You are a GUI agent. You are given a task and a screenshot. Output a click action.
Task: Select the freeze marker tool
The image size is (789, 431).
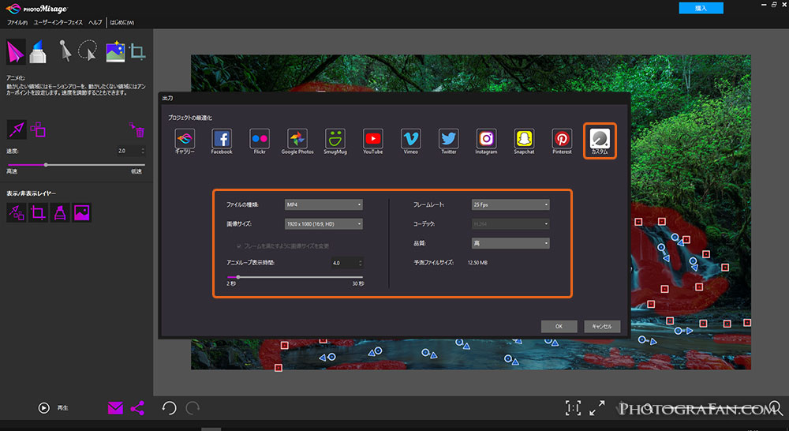[x=38, y=52]
